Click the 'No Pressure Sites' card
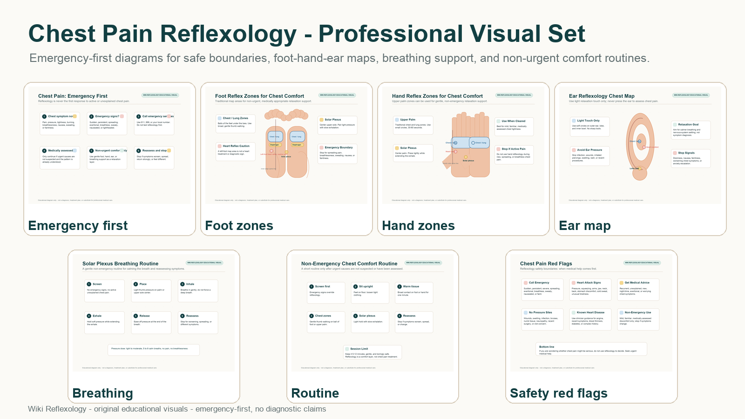The width and height of the screenshot is (745, 419). tap(542, 319)
